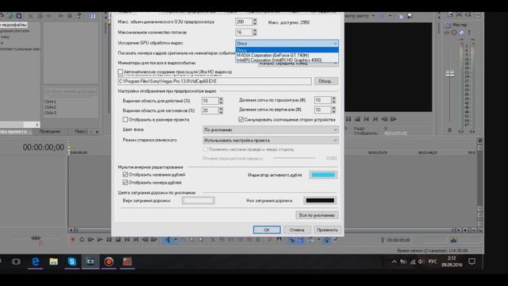Go to previous frame in video preview
Image resolution: width=508 pixels, height=286 pixels.
click(384, 119)
